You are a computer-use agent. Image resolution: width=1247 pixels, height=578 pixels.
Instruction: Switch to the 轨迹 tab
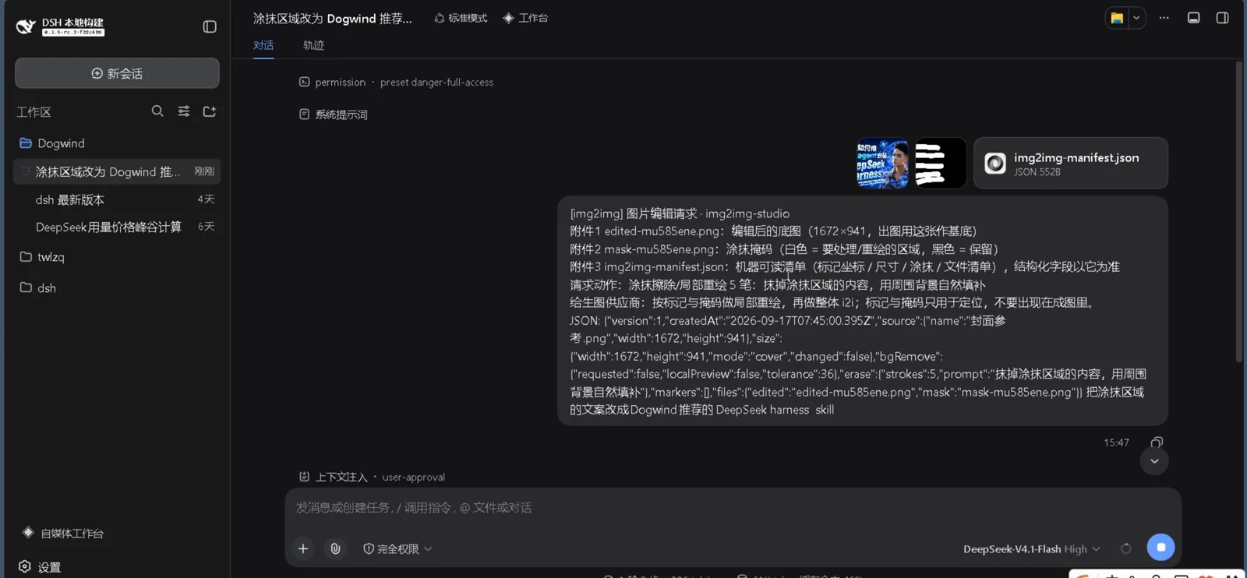coord(313,45)
